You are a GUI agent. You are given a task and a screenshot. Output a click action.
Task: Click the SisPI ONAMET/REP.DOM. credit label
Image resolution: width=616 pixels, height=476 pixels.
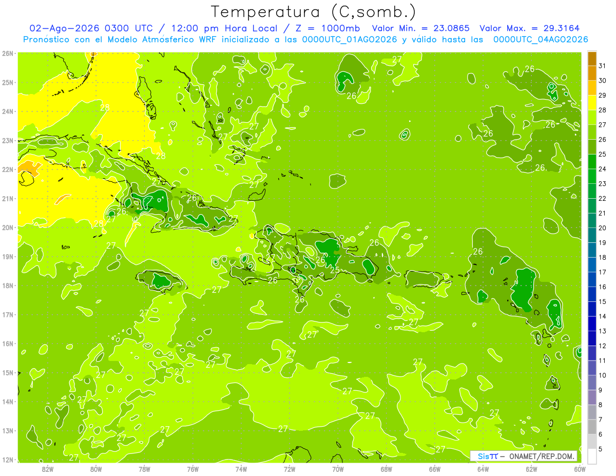[524, 456]
